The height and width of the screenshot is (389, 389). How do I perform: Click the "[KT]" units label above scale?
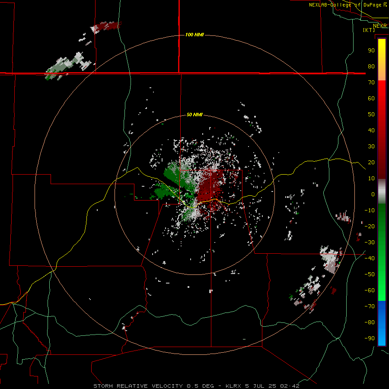369,30
